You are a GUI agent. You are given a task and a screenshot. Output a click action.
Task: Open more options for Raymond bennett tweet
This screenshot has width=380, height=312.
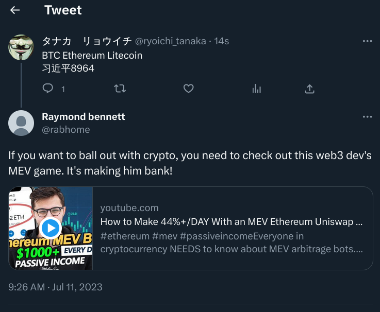[367, 117]
